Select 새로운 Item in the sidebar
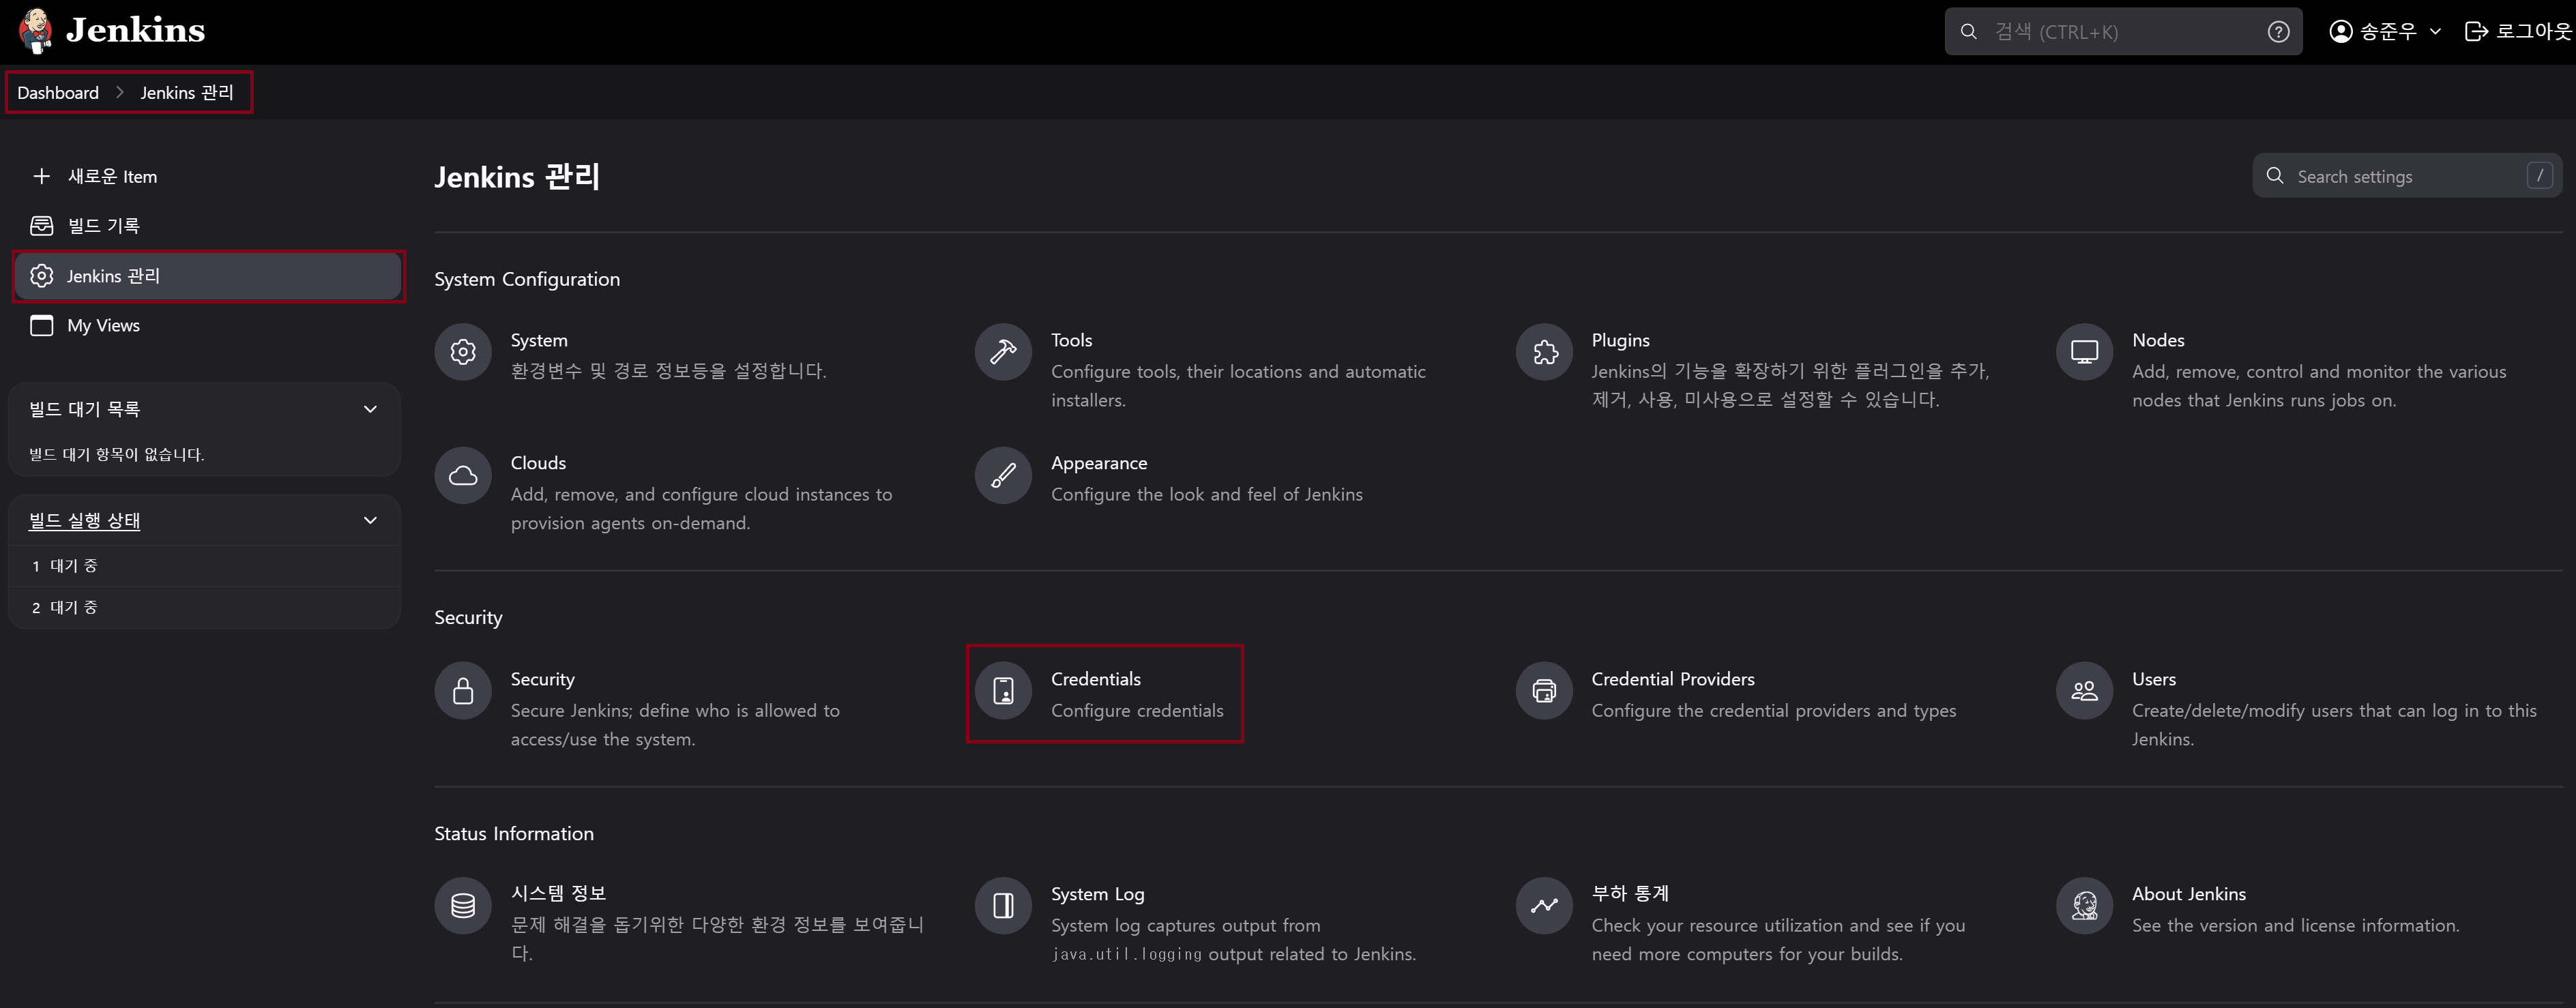Screen dimensions: 2576x1008 tap(112, 177)
